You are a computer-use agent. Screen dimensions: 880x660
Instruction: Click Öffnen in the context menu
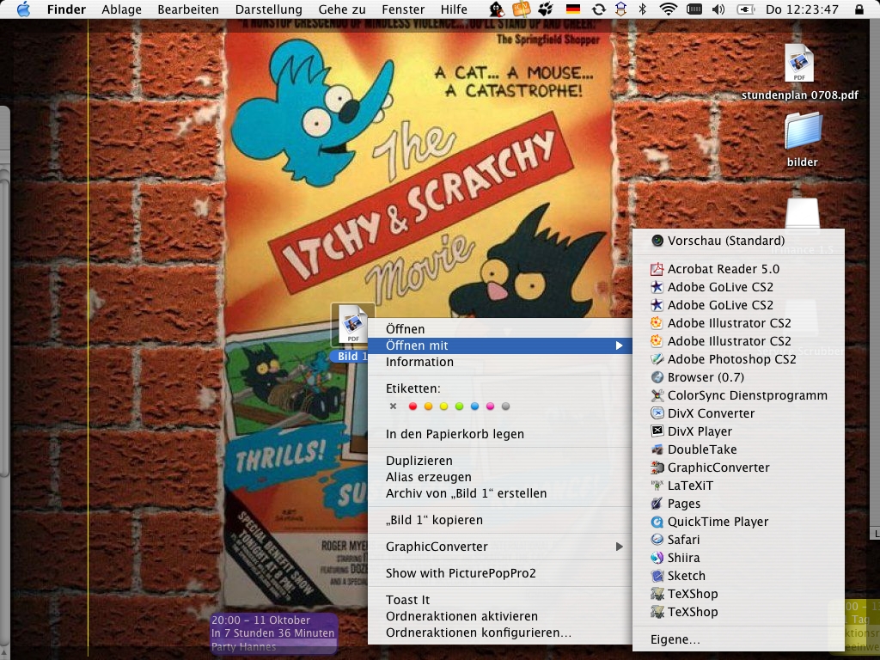tap(500, 329)
